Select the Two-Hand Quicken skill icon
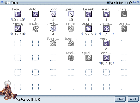Screen dimensions: 140x103 (18, 14)
